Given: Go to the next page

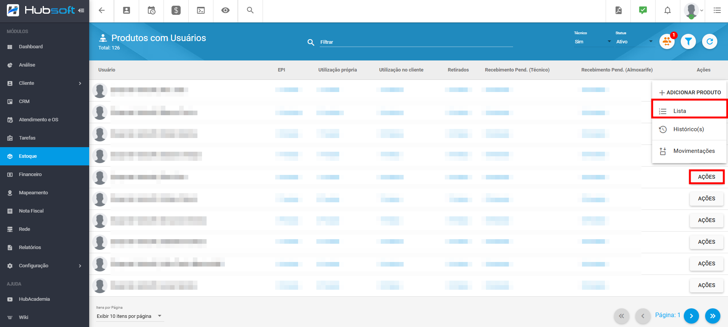Looking at the screenshot, I should point(691,316).
